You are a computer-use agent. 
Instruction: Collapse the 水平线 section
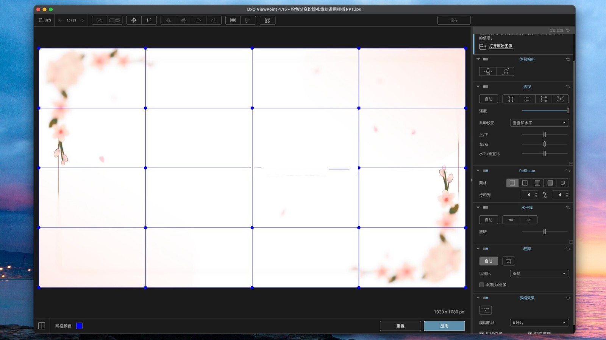tap(478, 207)
